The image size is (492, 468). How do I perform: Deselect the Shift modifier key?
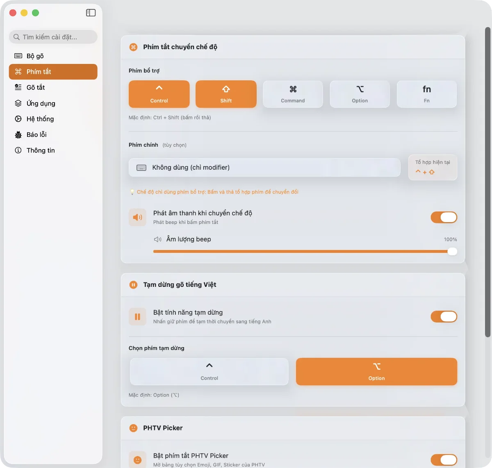pos(226,94)
